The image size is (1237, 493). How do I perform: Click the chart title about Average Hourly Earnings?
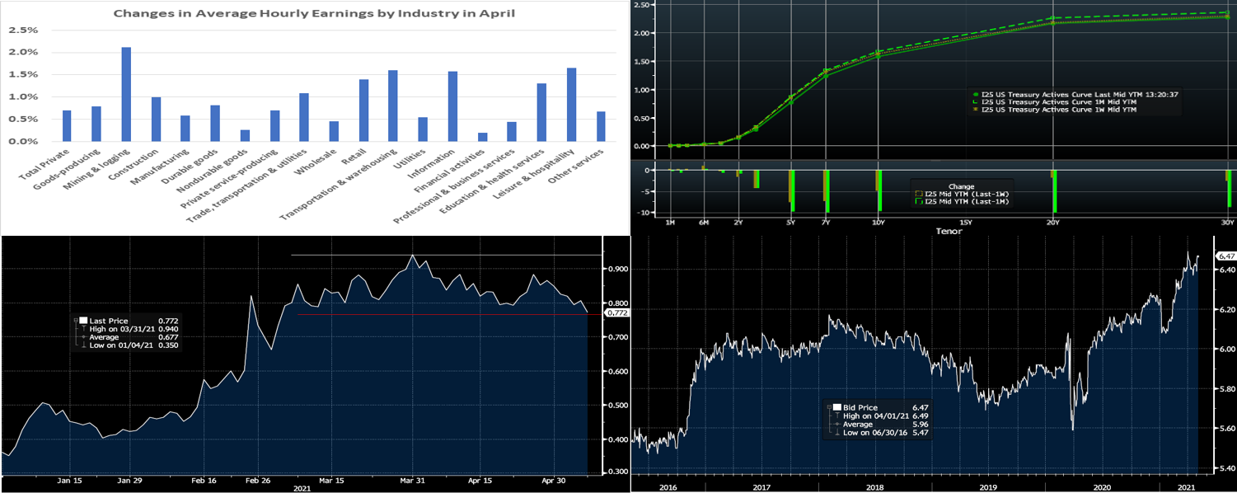pos(308,13)
